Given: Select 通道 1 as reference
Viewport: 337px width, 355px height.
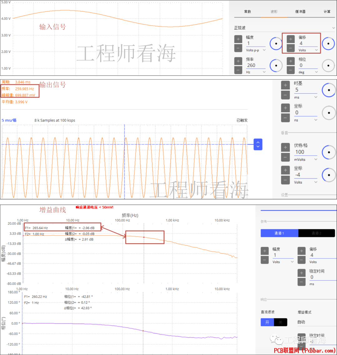Looking at the screenshot, I should [x=279, y=233].
